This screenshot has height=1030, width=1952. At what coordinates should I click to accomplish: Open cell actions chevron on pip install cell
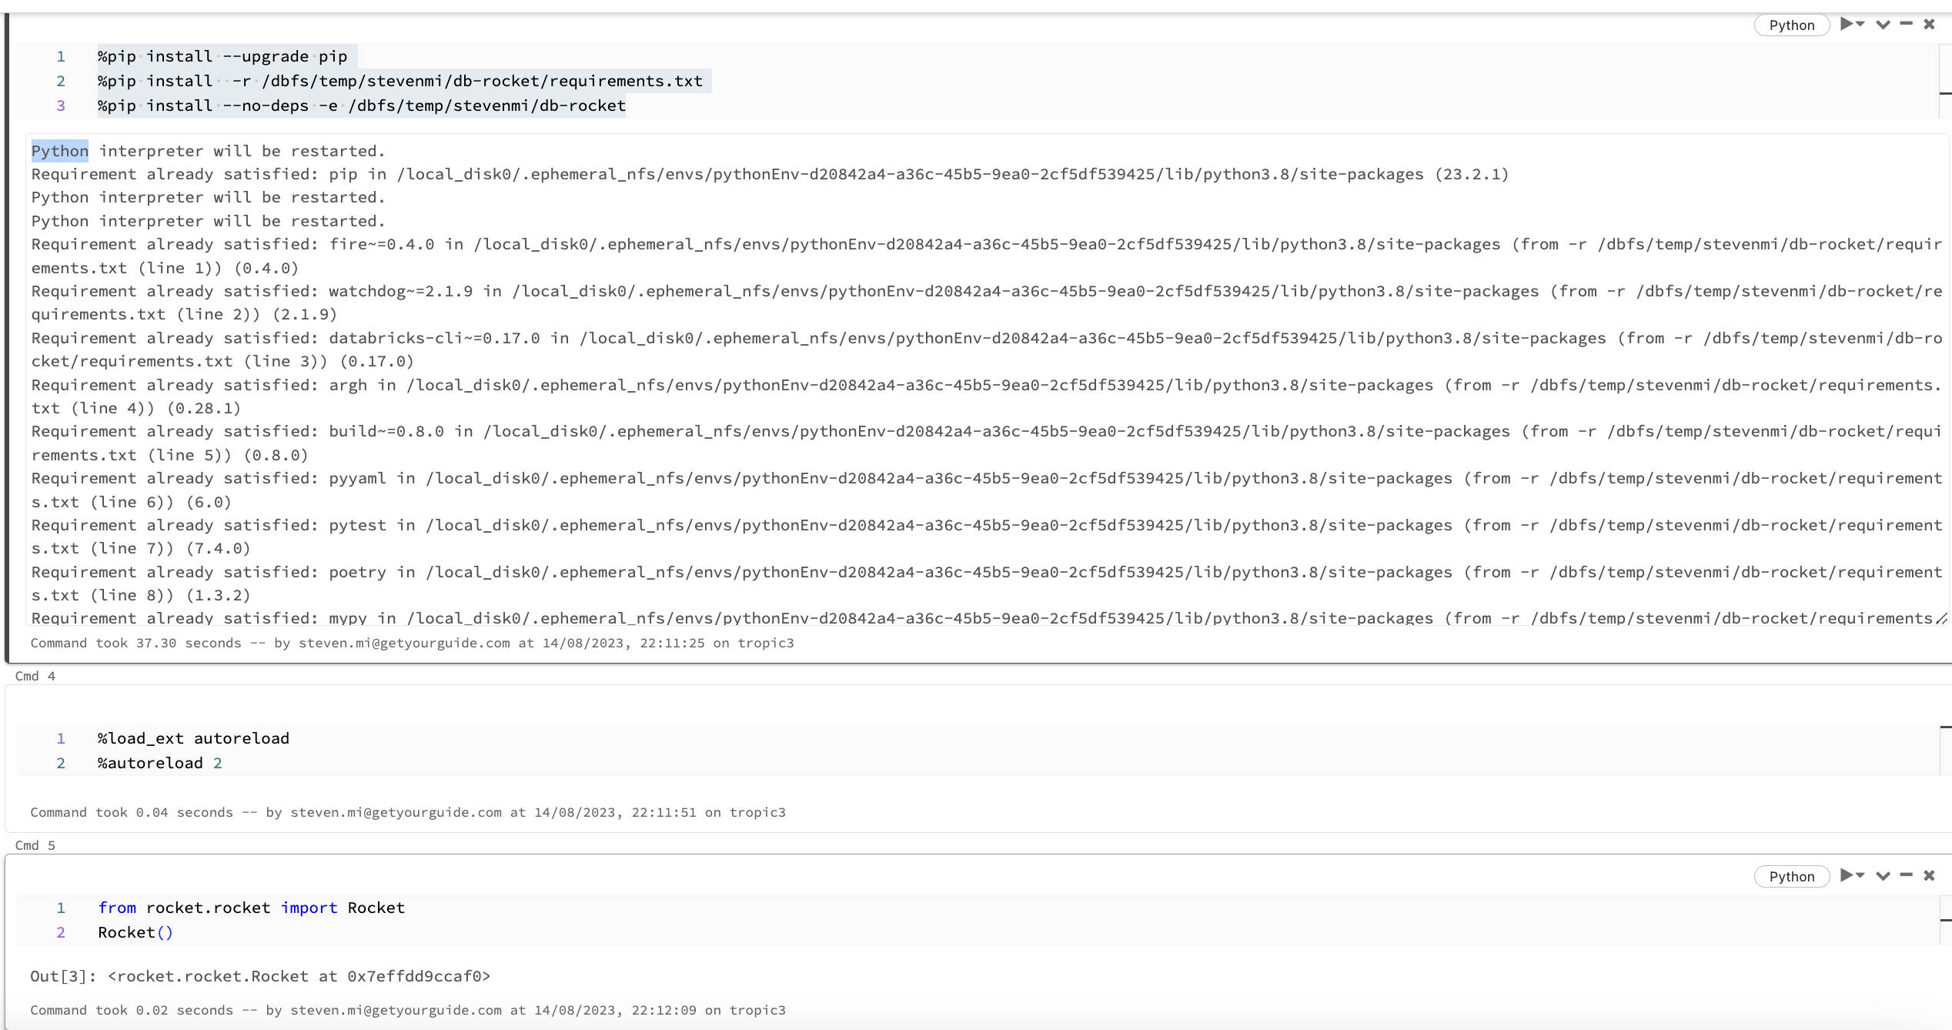coord(1883,25)
